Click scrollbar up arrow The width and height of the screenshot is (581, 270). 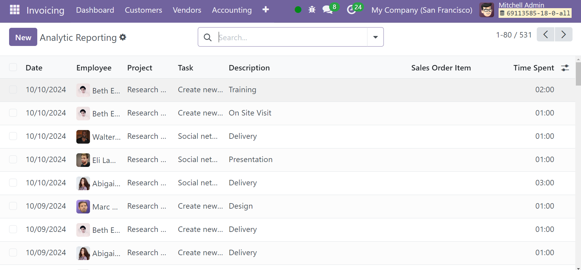pyautogui.click(x=578, y=59)
